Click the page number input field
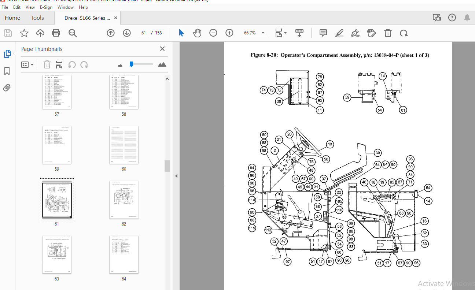This screenshot has width=475, height=290. pos(143,33)
